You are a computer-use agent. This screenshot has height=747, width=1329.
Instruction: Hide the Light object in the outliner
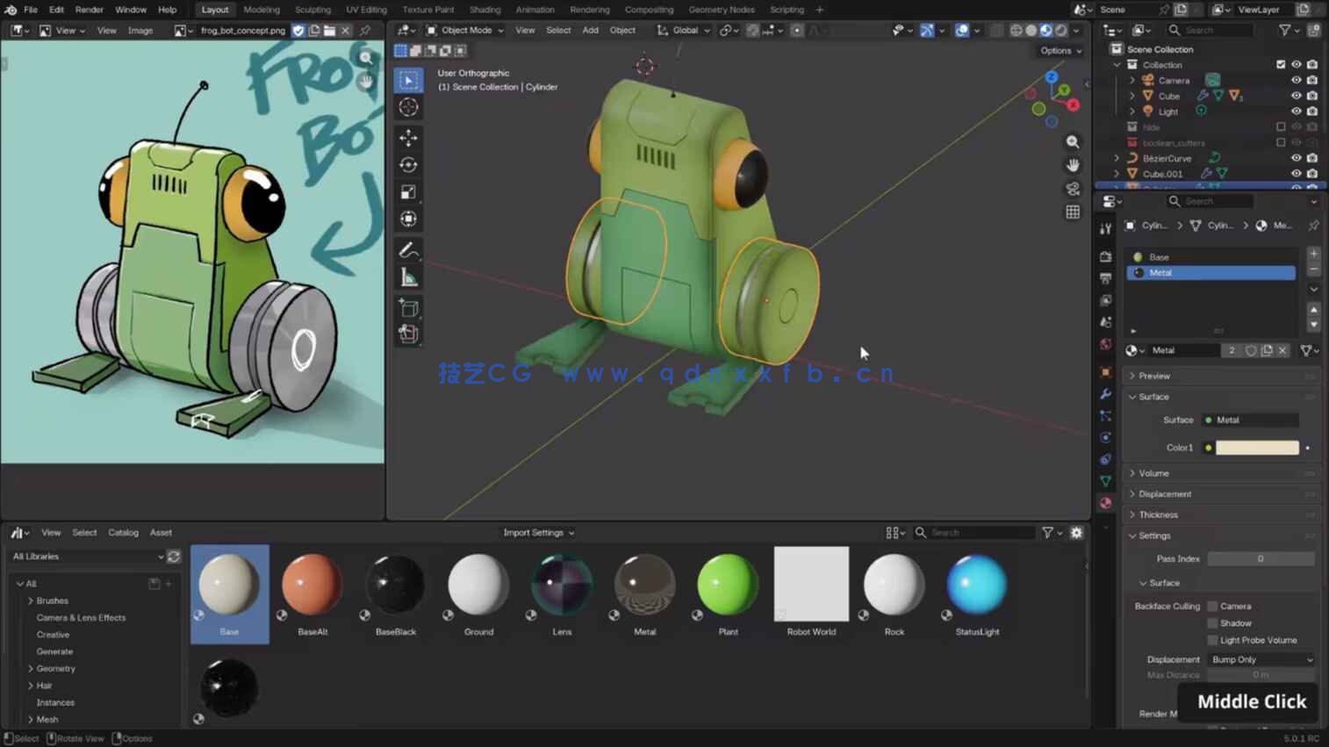tap(1297, 111)
